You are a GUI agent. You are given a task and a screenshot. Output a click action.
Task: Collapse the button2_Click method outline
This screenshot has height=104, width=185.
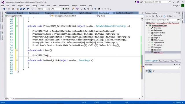[17, 60]
